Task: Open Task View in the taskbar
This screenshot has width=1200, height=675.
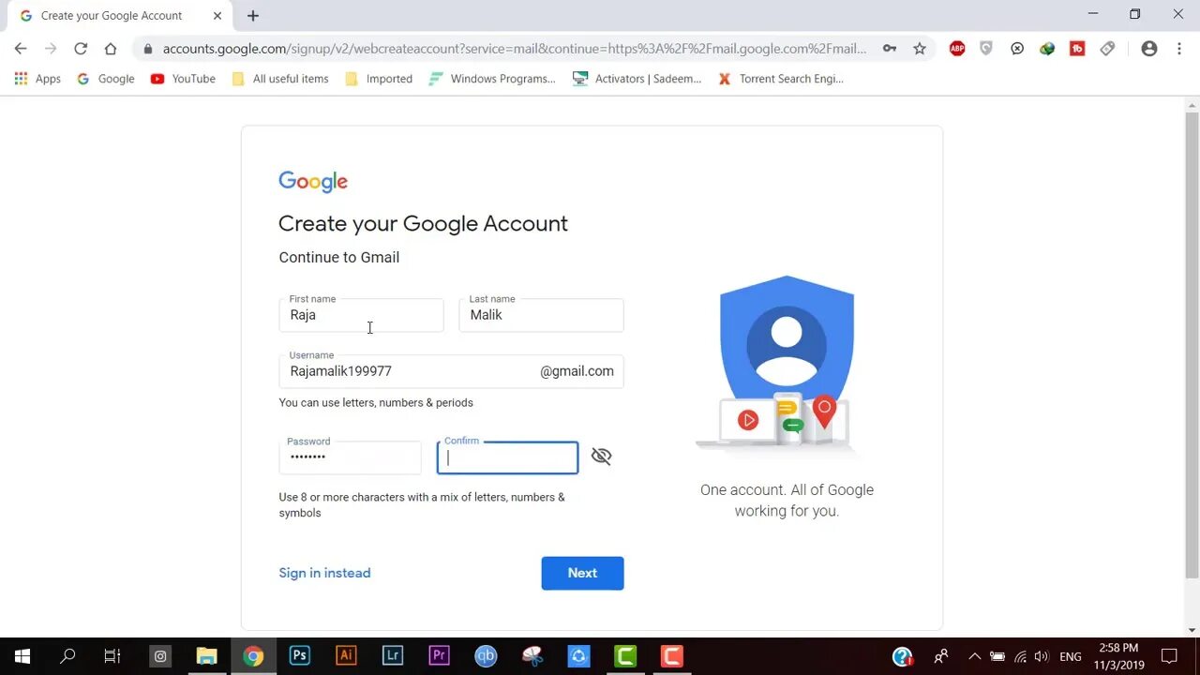Action: 112,656
